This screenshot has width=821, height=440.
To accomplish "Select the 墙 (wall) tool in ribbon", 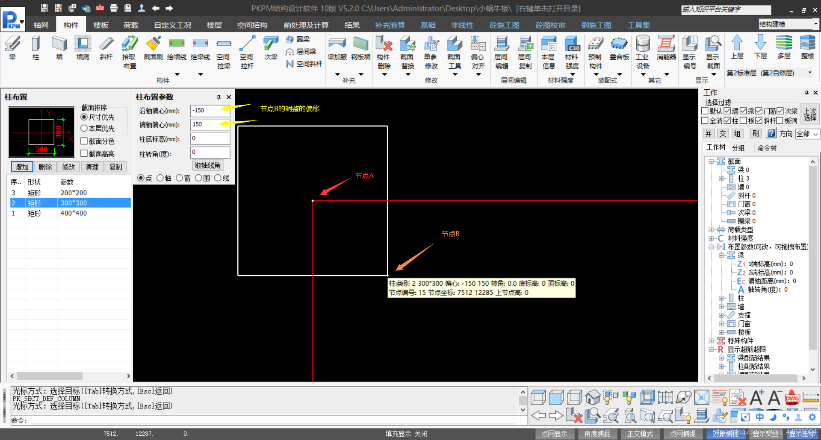I will pos(59,48).
